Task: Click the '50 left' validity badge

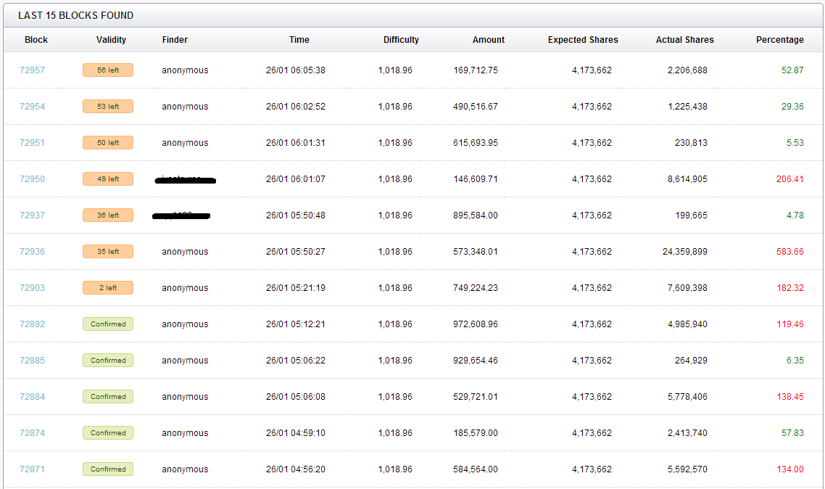Action: pyautogui.click(x=108, y=143)
